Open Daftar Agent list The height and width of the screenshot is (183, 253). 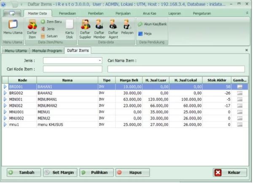coord(113,28)
